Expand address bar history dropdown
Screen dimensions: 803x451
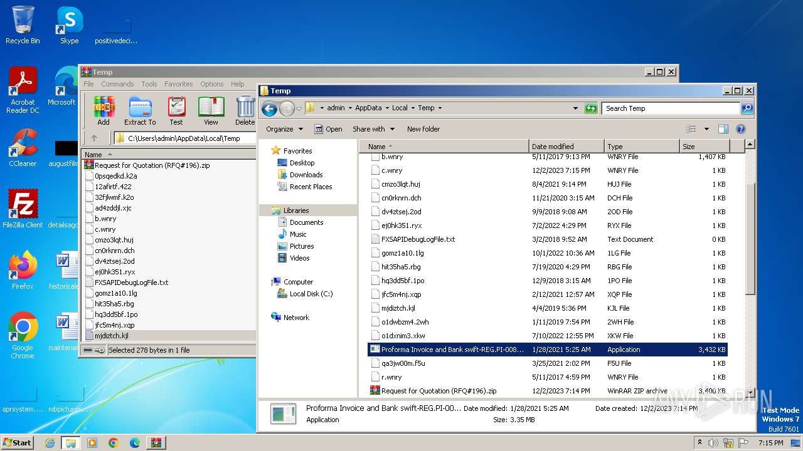coord(575,108)
